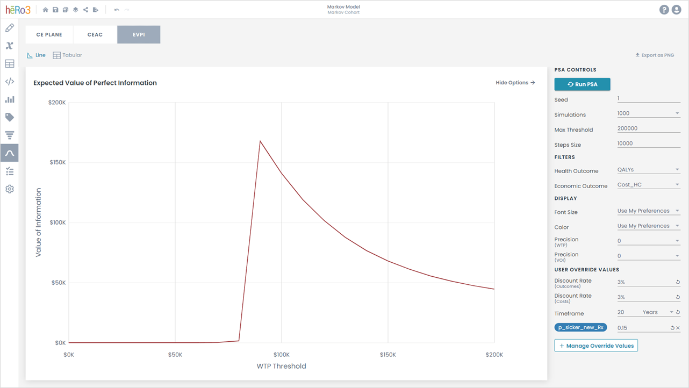Click the Steps Size input field
This screenshot has height=388, width=689.
[649, 143]
